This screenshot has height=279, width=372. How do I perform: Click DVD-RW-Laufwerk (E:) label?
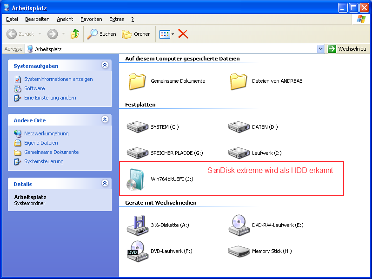pyautogui.click(x=278, y=225)
